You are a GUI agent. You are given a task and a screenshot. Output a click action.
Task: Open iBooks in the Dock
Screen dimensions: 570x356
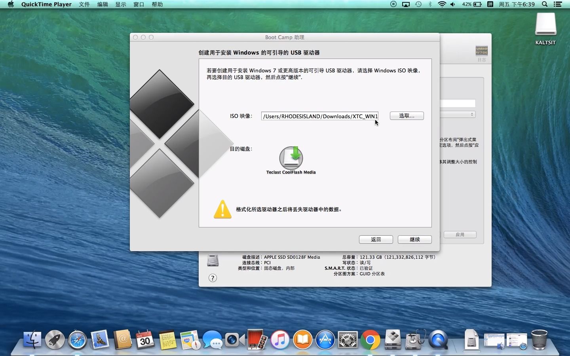(303, 339)
